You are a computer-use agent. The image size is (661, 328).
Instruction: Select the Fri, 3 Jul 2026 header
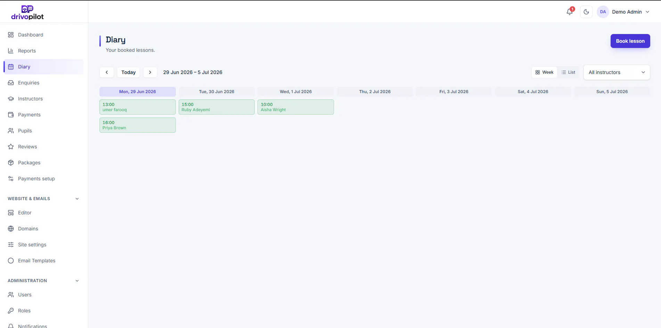pyautogui.click(x=454, y=92)
